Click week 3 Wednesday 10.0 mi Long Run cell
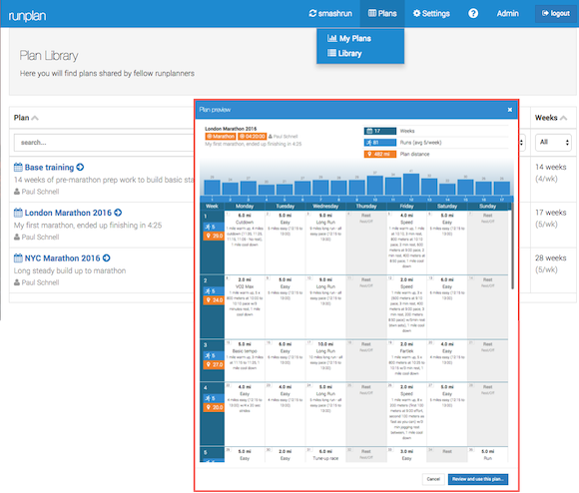 click(x=325, y=360)
